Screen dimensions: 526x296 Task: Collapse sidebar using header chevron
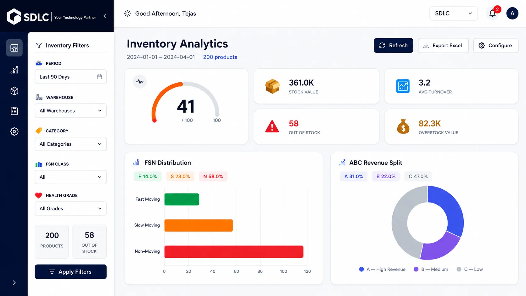(x=105, y=16)
